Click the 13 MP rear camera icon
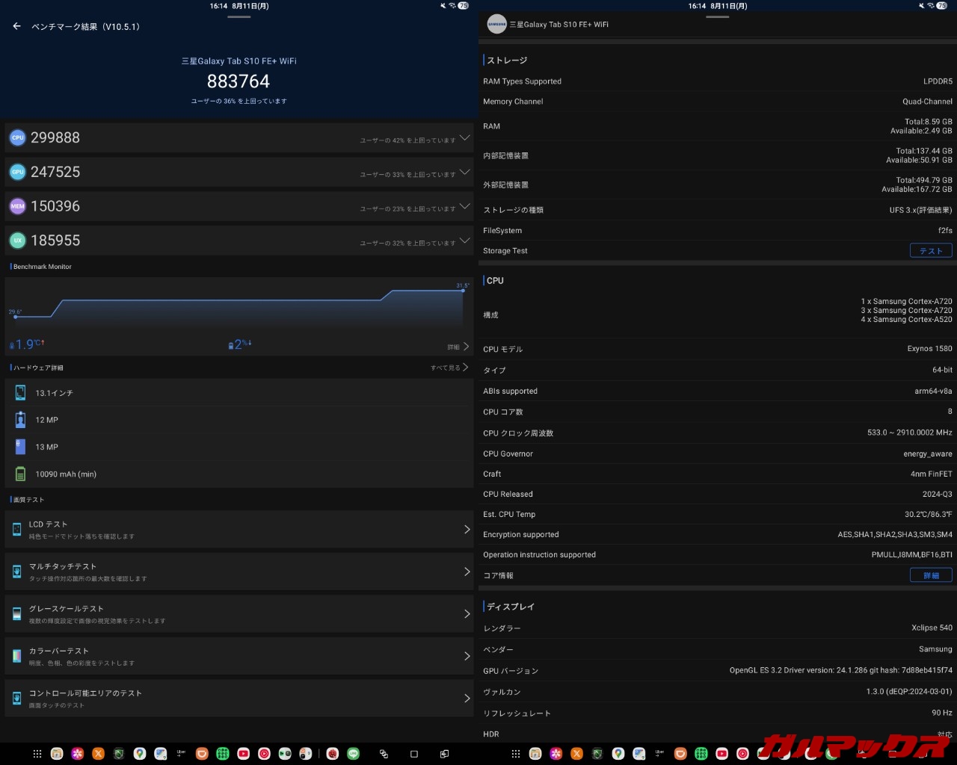Viewport: 957px width, 765px height. 20,447
